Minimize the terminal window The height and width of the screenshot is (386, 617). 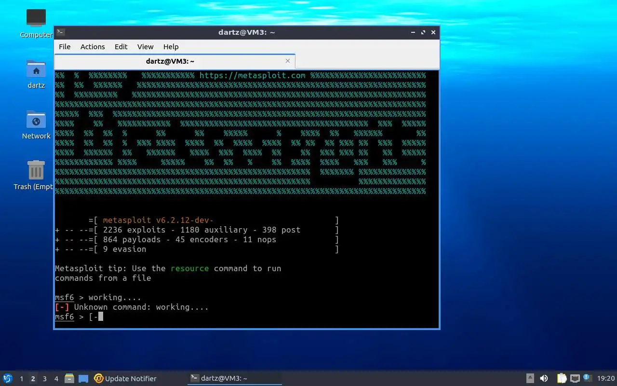[x=414, y=32]
